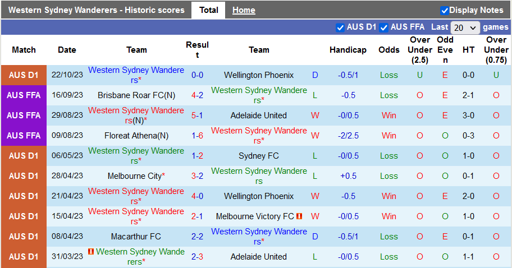Click the Melbourne City team name

point(134,176)
